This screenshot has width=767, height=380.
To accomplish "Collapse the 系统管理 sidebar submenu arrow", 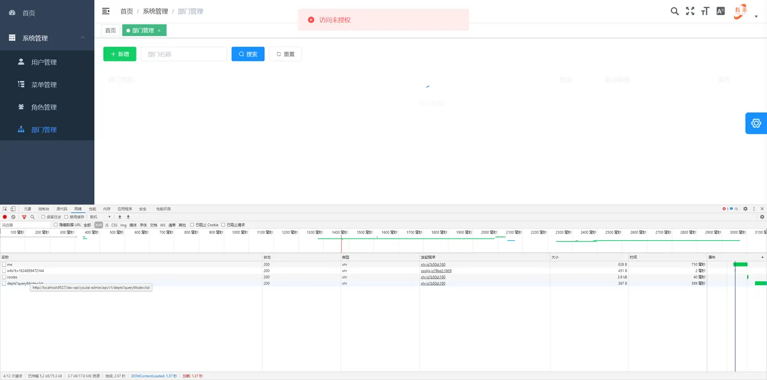I will (x=83, y=37).
